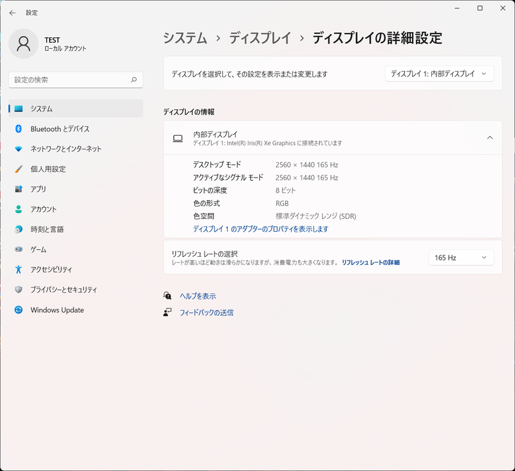Open the 165 Hz refresh rate dropdown

pyautogui.click(x=461, y=257)
